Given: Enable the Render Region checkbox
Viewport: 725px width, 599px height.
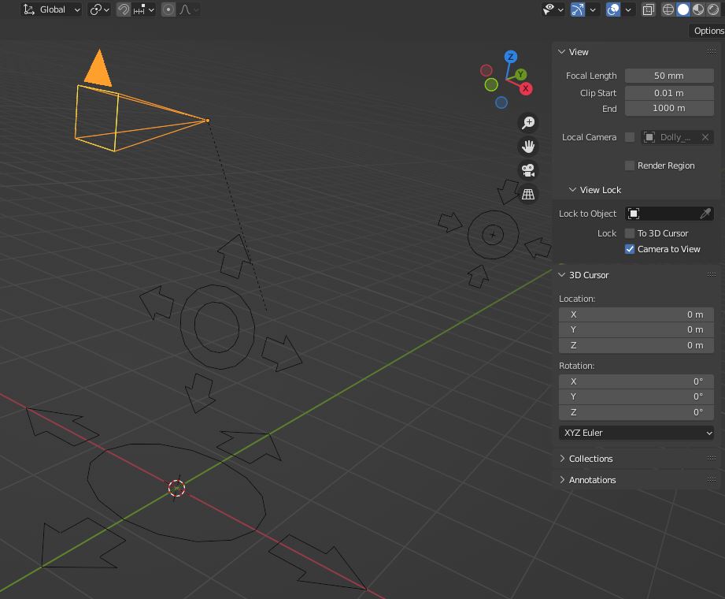Looking at the screenshot, I should point(629,166).
